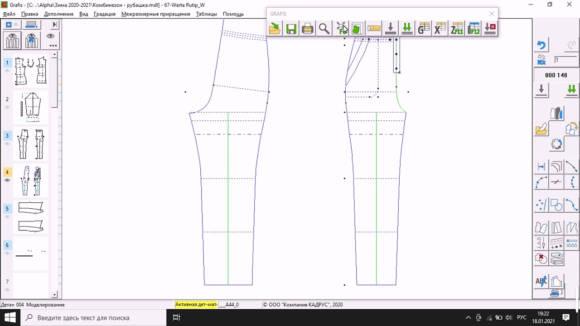Select the parallel corner lines tool
Screen dimensions: 580x326
556,167
